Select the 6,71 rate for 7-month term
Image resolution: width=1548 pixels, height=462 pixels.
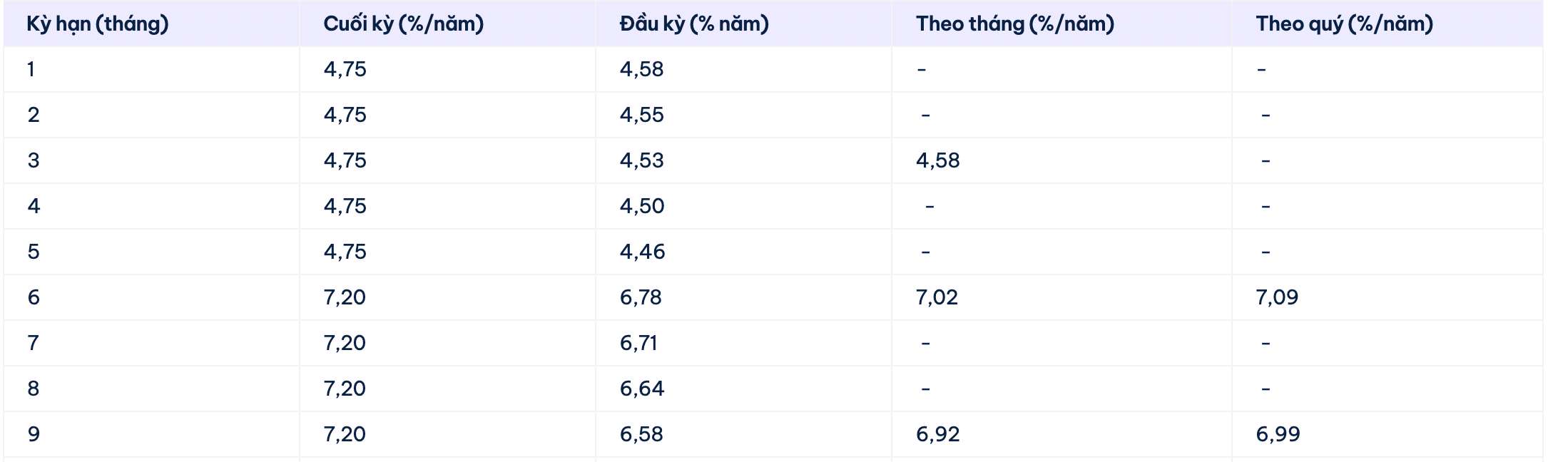click(x=638, y=343)
